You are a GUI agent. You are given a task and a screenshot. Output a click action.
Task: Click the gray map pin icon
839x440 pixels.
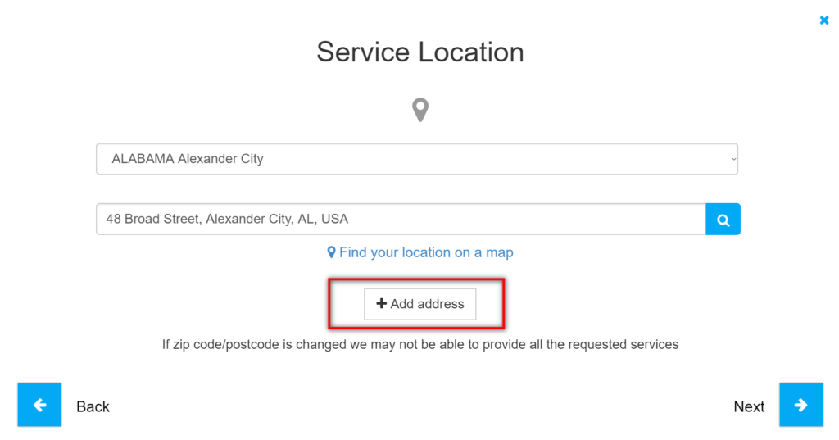[420, 110]
